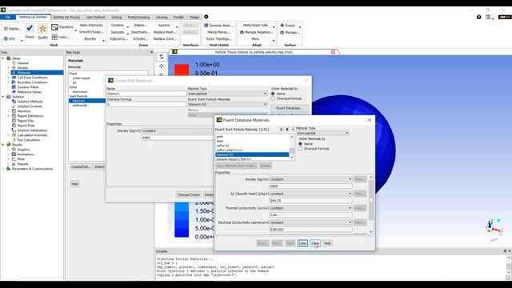Click the refresh graphics toolbar icon
The height and width of the screenshot is (288, 512).
(162, 57)
